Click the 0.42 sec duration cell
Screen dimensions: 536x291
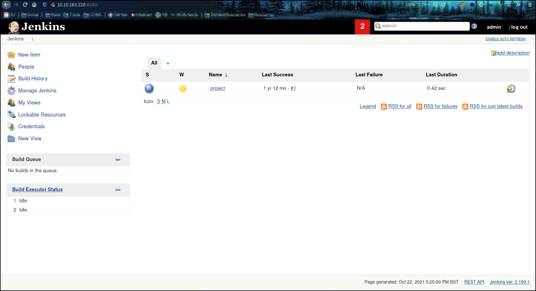436,88
